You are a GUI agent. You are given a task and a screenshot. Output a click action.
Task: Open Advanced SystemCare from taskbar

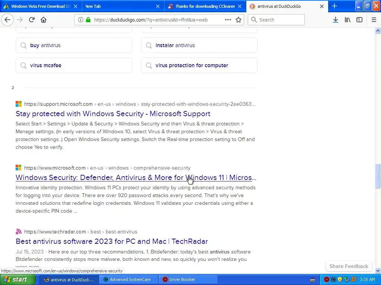coord(129,280)
